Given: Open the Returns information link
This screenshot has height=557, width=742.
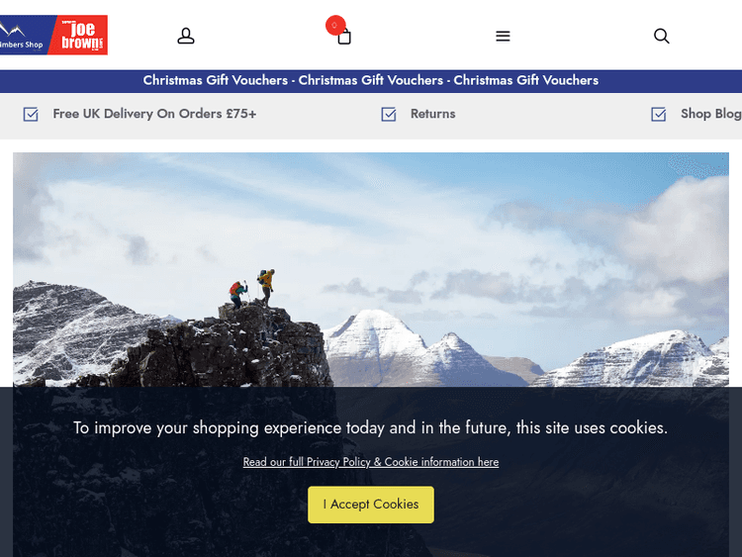Looking at the screenshot, I should click(432, 114).
